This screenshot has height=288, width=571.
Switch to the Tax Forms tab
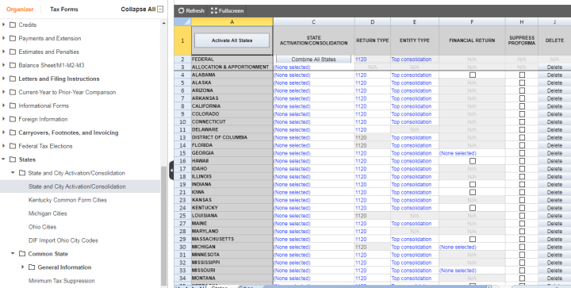pyautogui.click(x=64, y=9)
